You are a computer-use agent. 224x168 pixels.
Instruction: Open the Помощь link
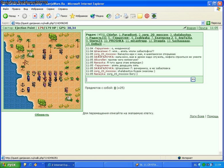[x=213, y=116]
